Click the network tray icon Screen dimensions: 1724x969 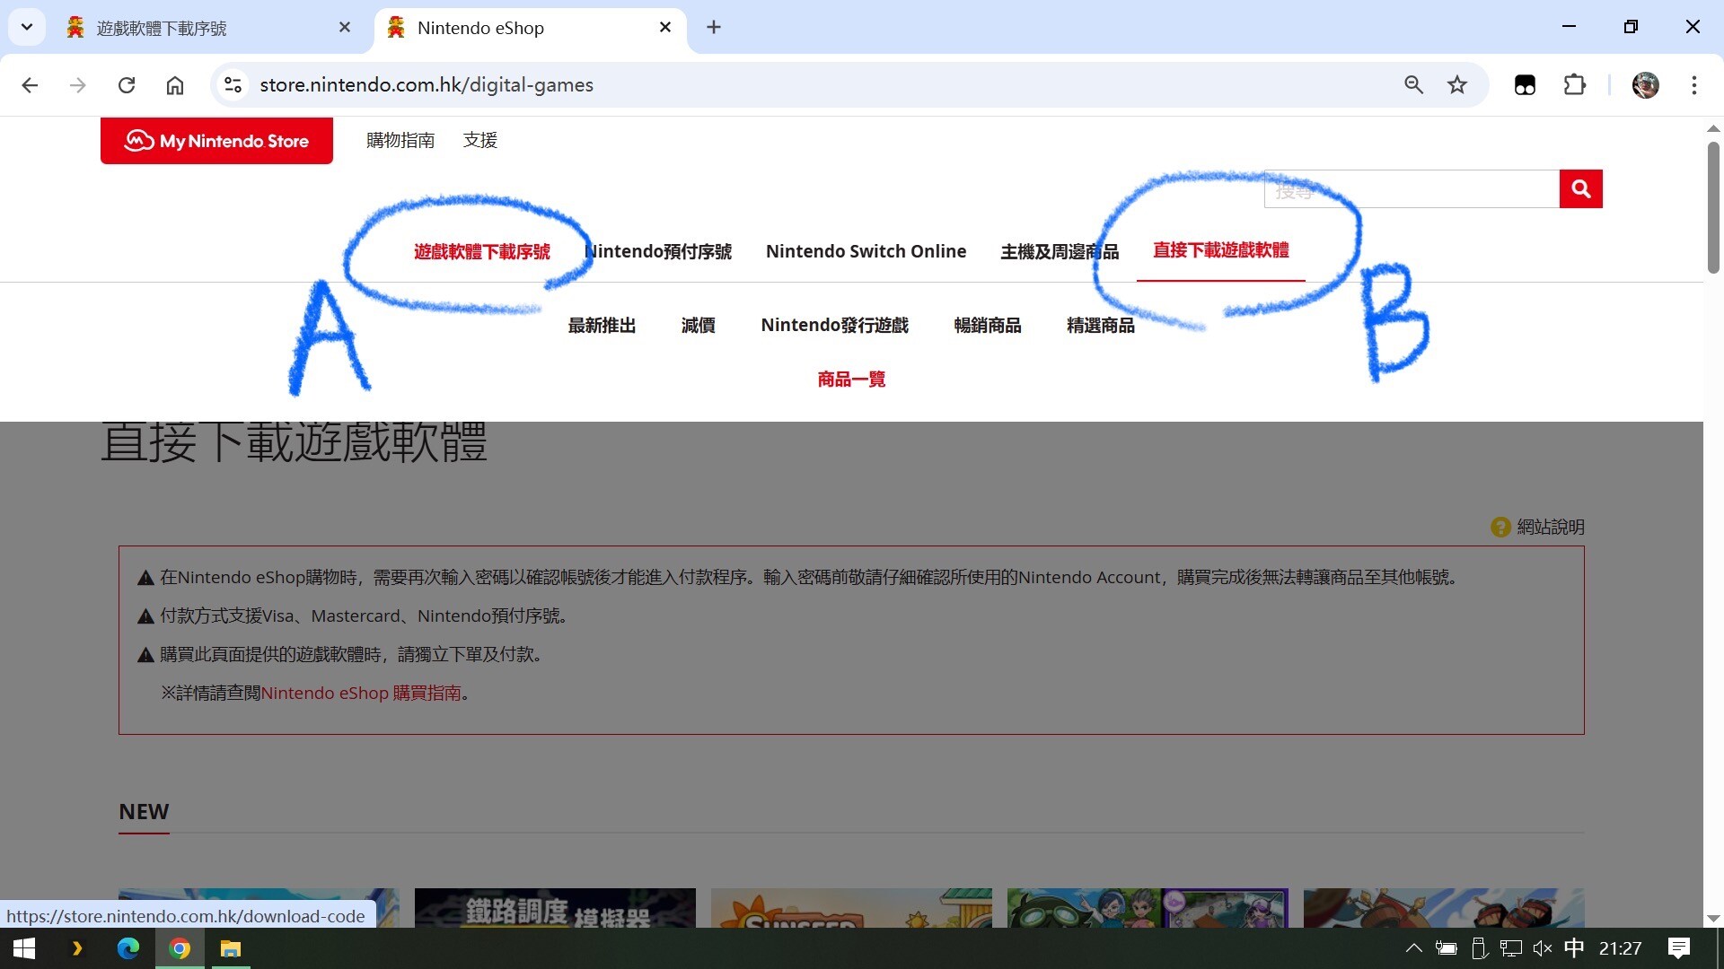tap(1511, 948)
